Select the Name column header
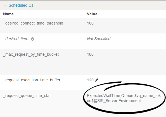This screenshot has width=166, height=117. click(8, 14)
